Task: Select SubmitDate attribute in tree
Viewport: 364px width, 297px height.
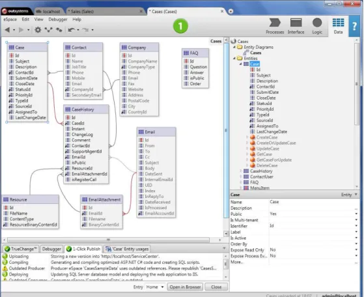Action: click(268, 92)
